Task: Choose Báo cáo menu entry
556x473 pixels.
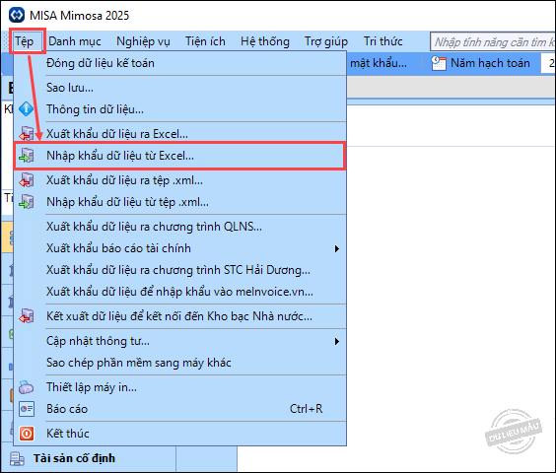Action: point(179,409)
